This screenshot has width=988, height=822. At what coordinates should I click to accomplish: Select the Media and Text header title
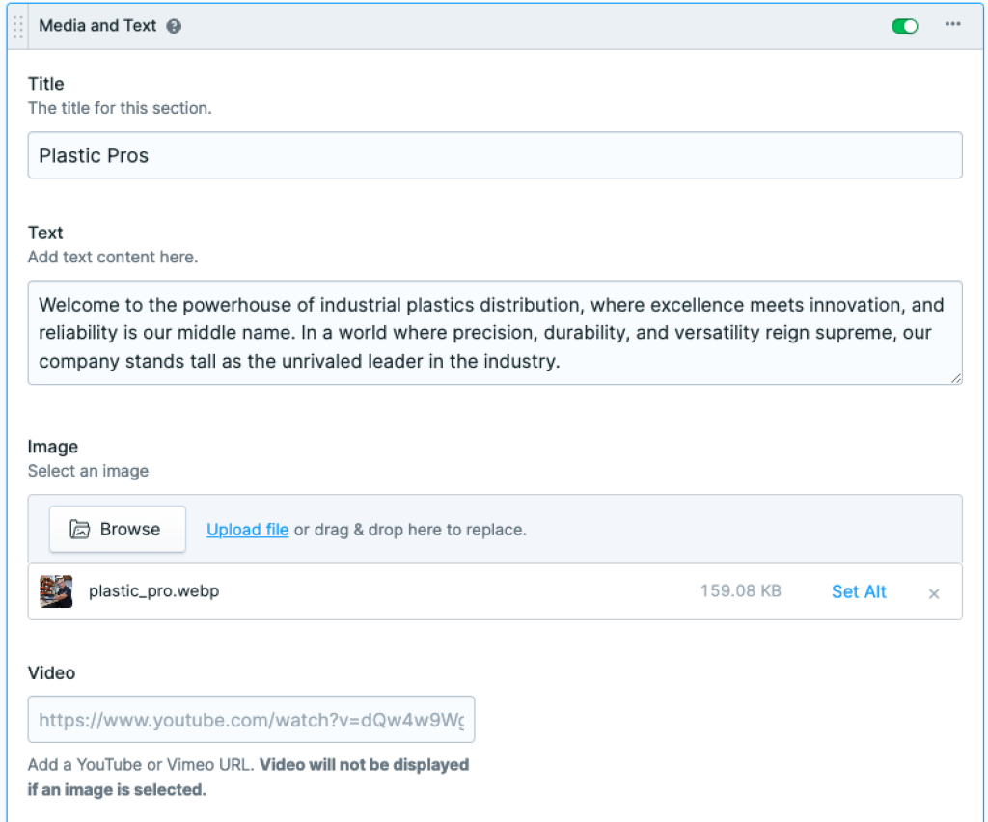point(96,26)
